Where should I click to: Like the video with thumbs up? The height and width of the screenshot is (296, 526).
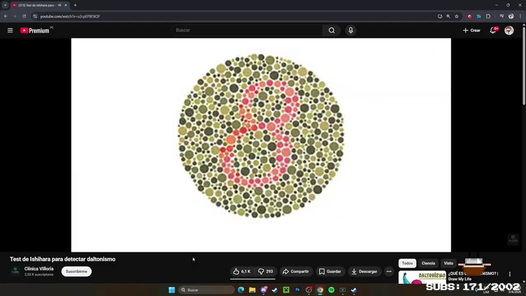point(242,271)
